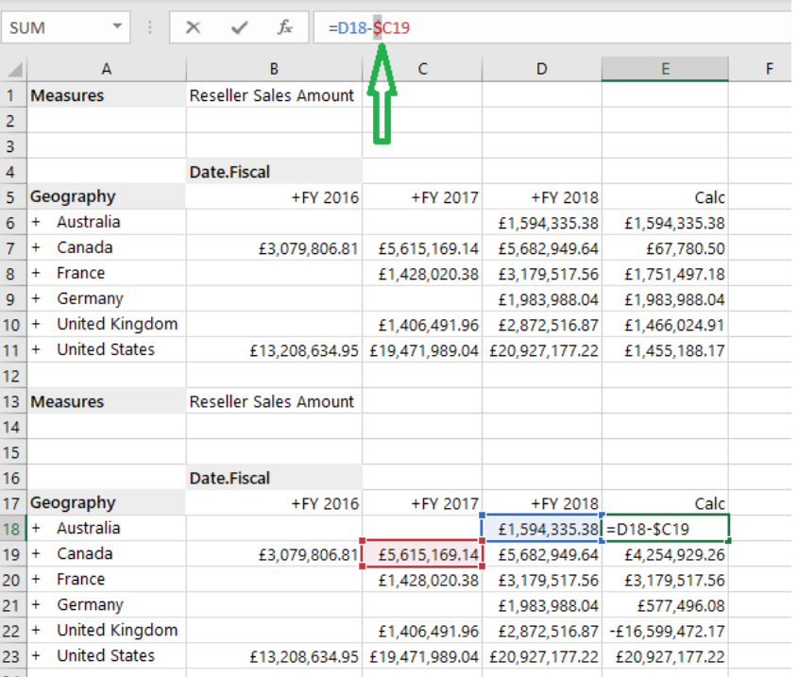
Task: Expand the Canada row in the upper table
Action: coord(34,247)
